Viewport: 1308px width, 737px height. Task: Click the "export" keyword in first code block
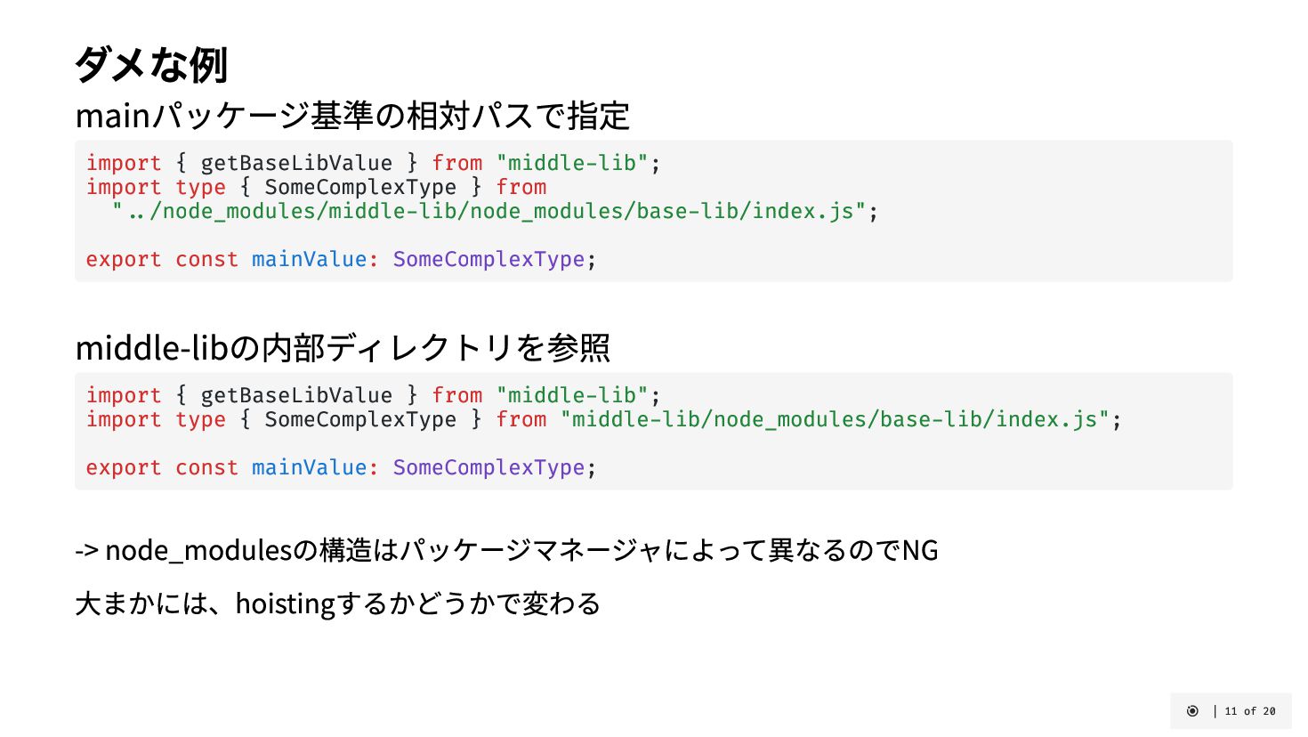[x=124, y=260]
